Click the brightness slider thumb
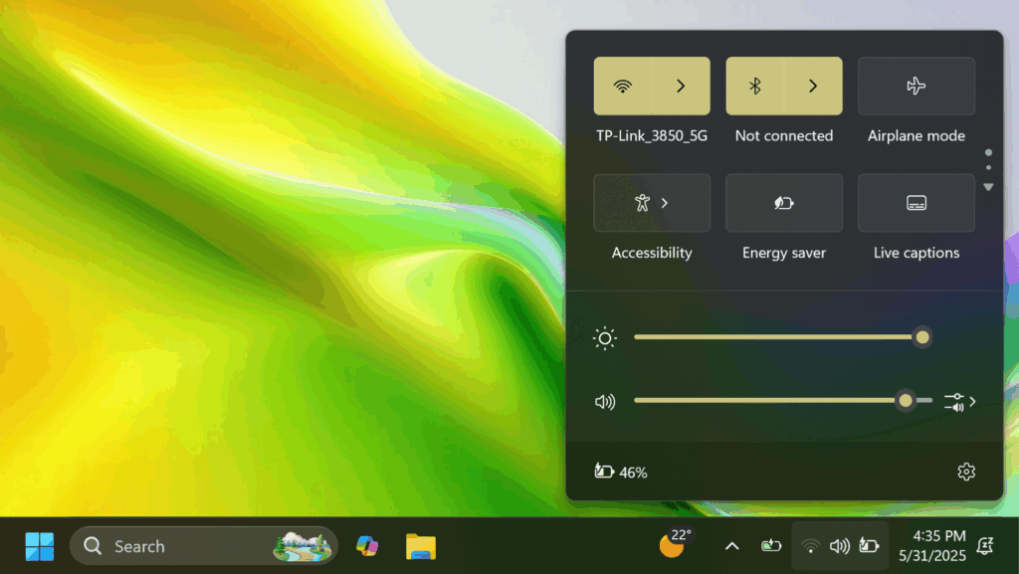The height and width of the screenshot is (574, 1019). click(x=921, y=337)
